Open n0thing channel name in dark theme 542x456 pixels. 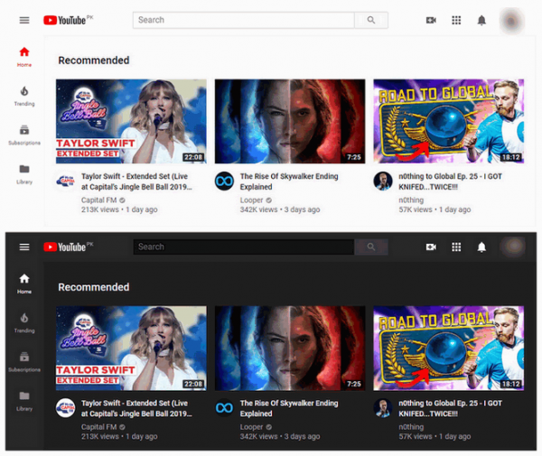click(x=411, y=427)
